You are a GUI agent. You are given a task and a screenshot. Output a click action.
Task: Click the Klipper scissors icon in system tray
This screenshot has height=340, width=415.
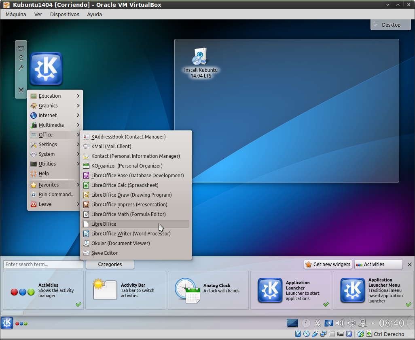[318, 323]
